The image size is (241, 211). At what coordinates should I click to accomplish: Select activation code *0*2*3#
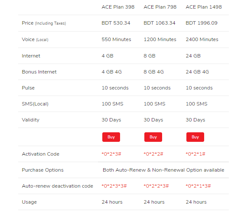click(x=111, y=154)
